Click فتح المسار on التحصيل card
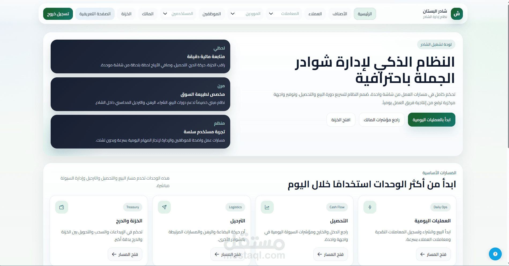Image resolution: width=509 pixels, height=266 pixels. point(330,254)
